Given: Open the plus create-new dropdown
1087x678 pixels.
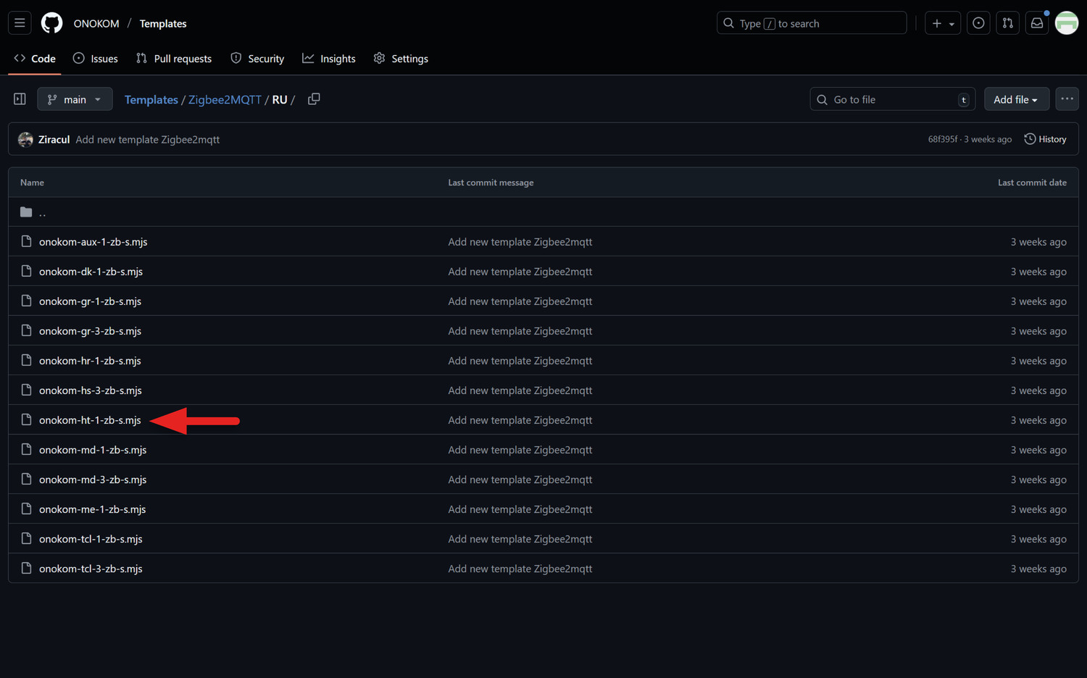Looking at the screenshot, I should click(942, 23).
